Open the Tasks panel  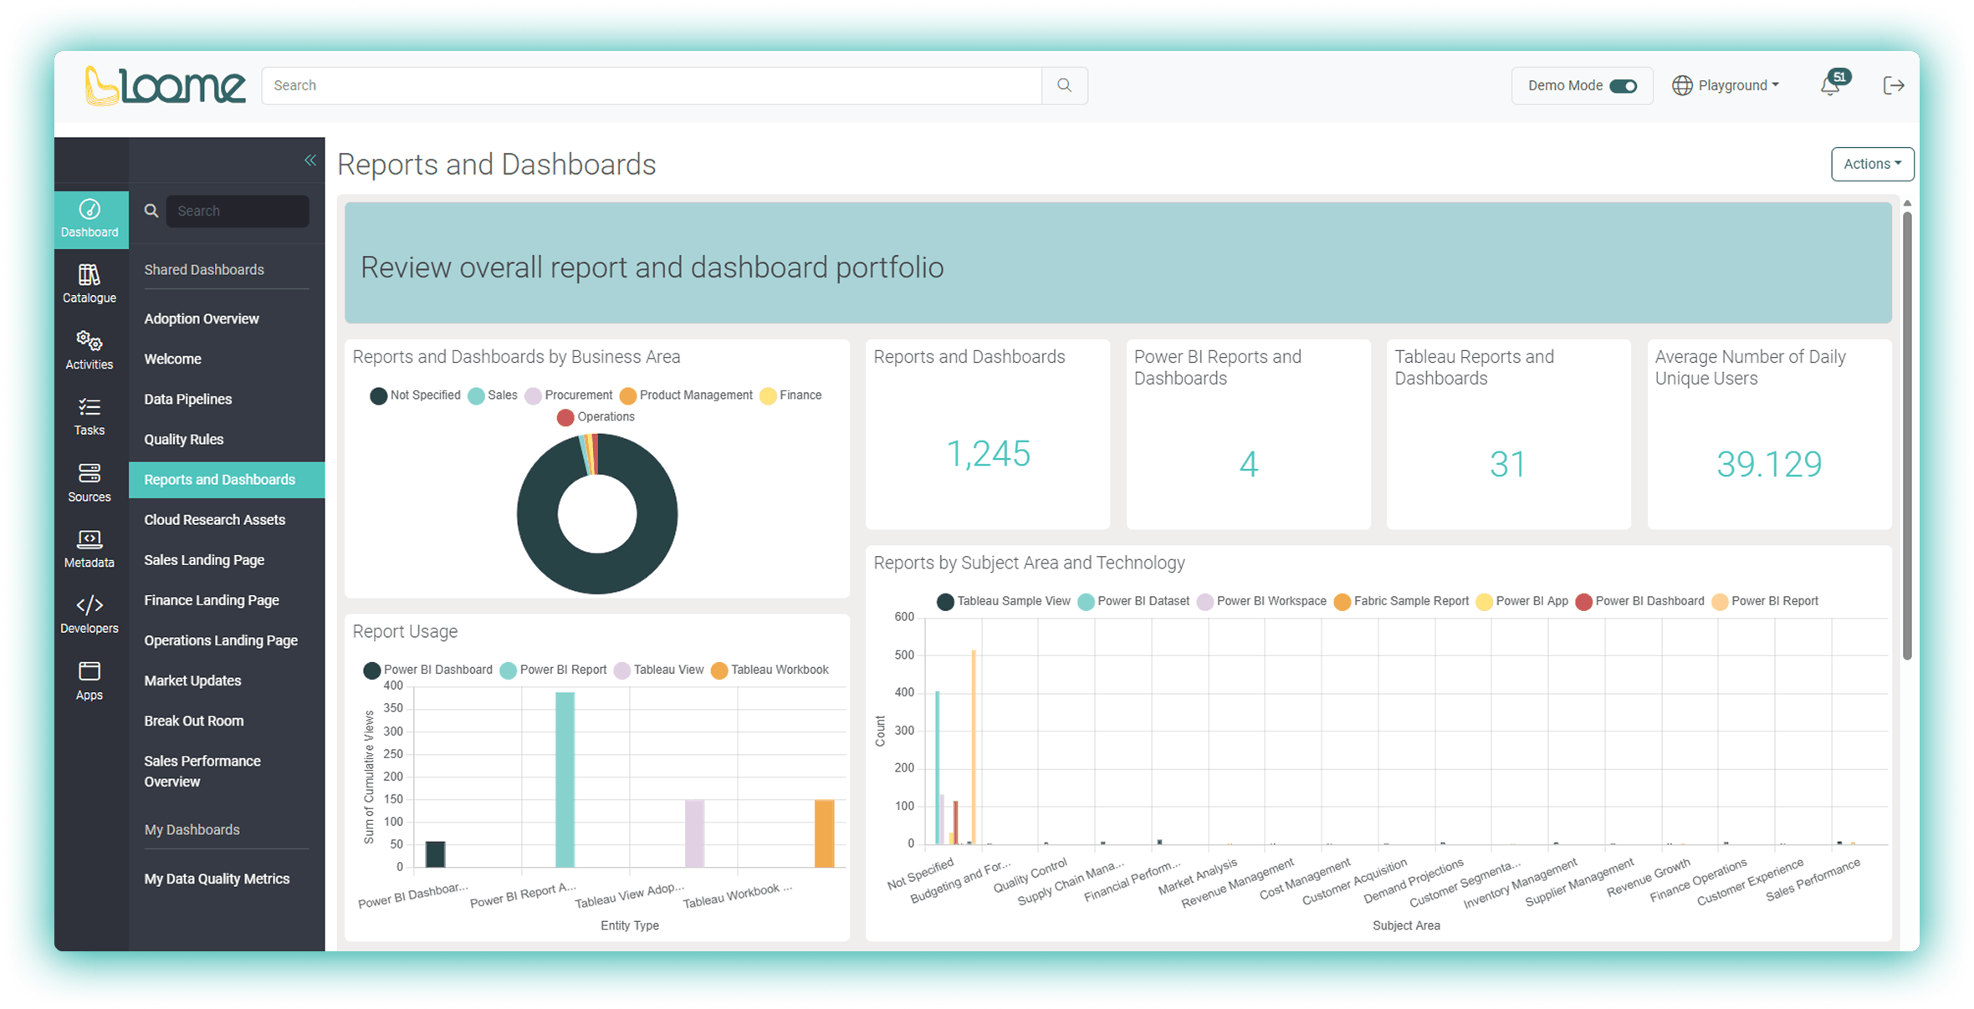pos(89,416)
